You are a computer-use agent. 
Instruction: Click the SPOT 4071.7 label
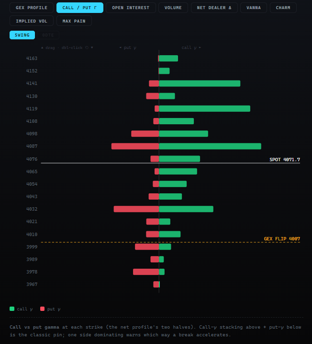tap(285, 159)
